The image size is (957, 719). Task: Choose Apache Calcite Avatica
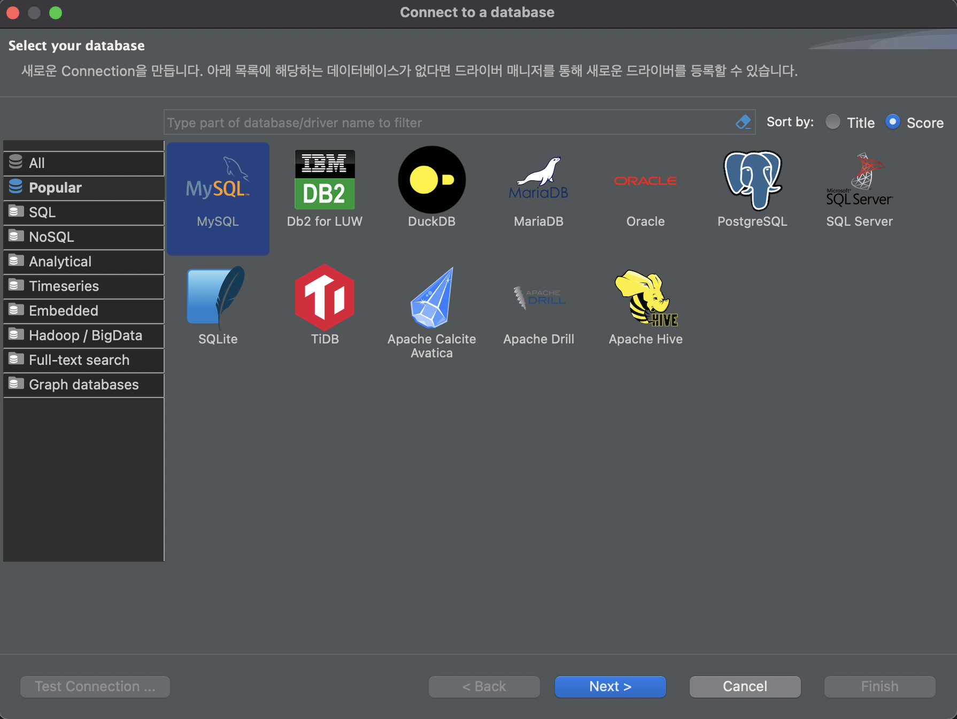click(x=431, y=313)
